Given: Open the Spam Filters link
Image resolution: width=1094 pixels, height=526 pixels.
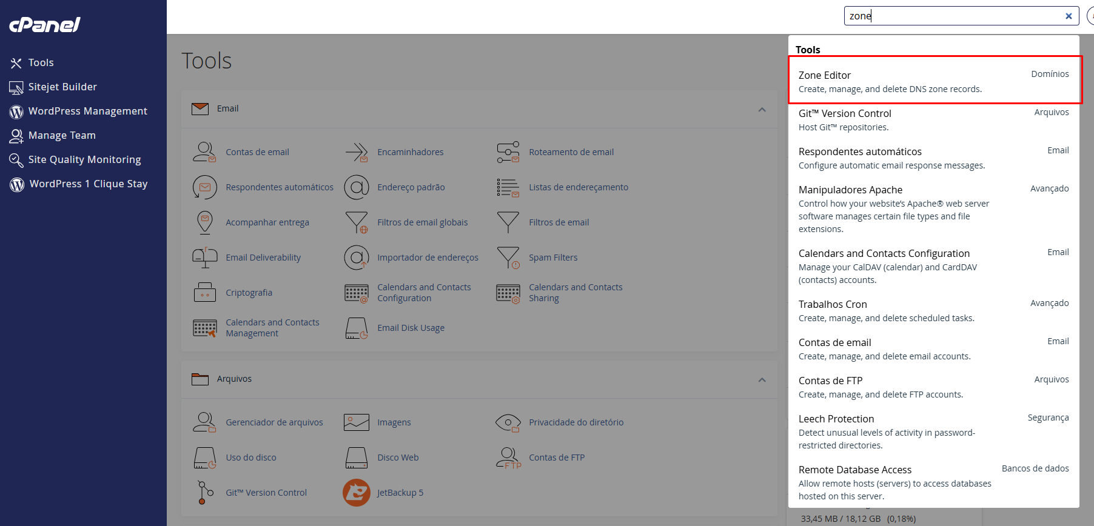Looking at the screenshot, I should [x=553, y=258].
